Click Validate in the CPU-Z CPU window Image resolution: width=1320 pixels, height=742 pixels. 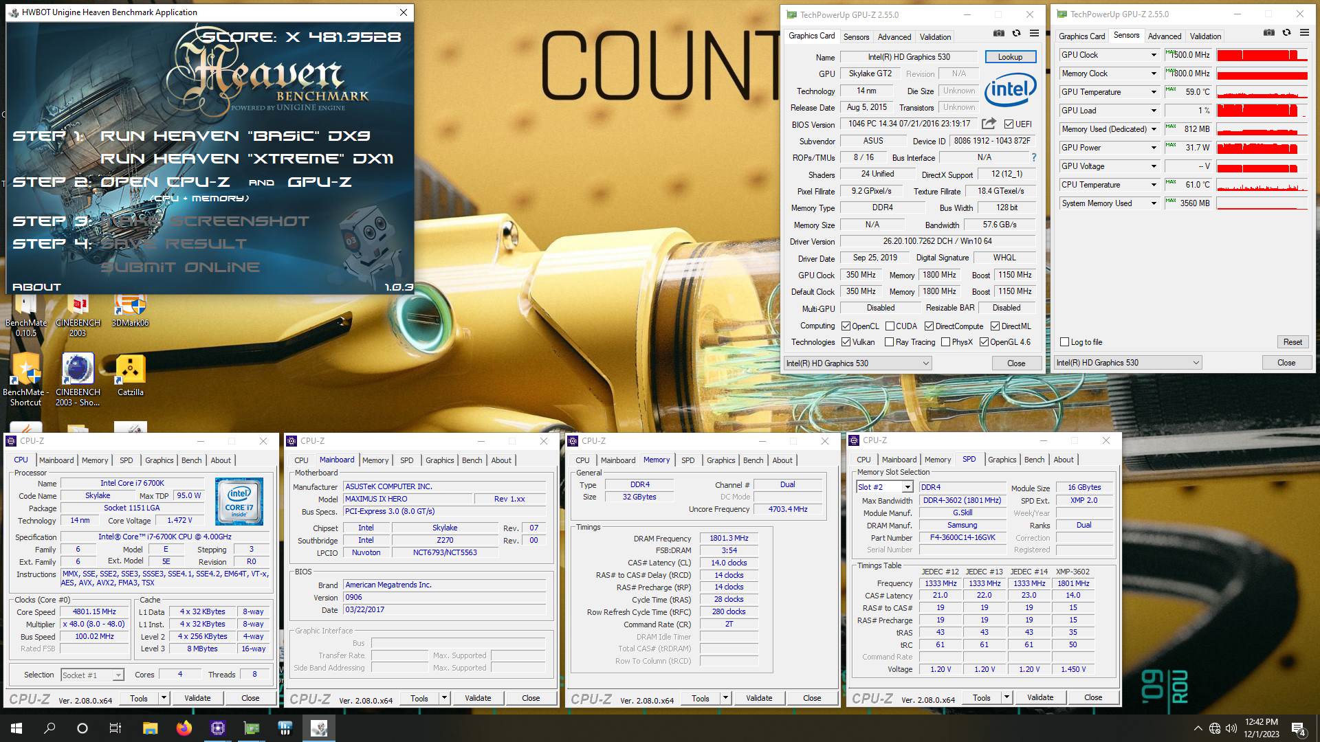click(x=197, y=698)
